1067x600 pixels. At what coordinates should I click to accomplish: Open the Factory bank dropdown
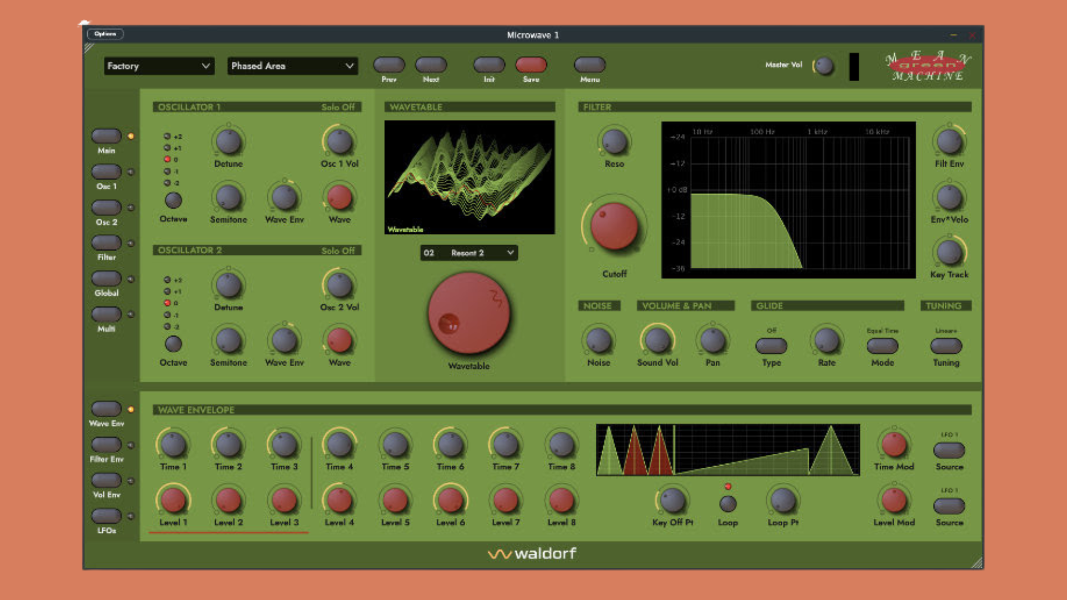click(159, 66)
